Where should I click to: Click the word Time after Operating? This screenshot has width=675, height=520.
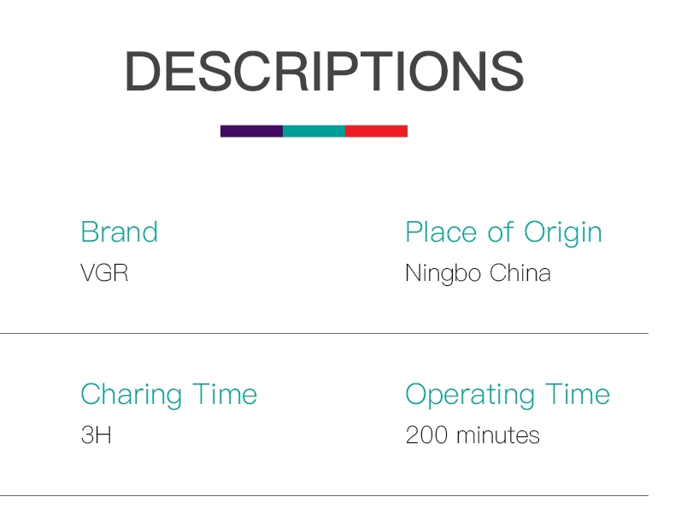coord(578,394)
